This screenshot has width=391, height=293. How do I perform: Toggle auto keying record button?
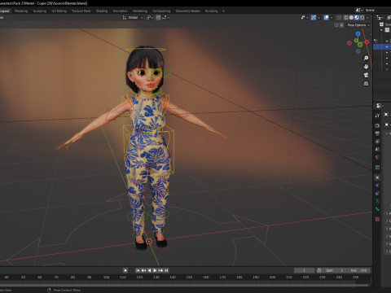click(125, 270)
